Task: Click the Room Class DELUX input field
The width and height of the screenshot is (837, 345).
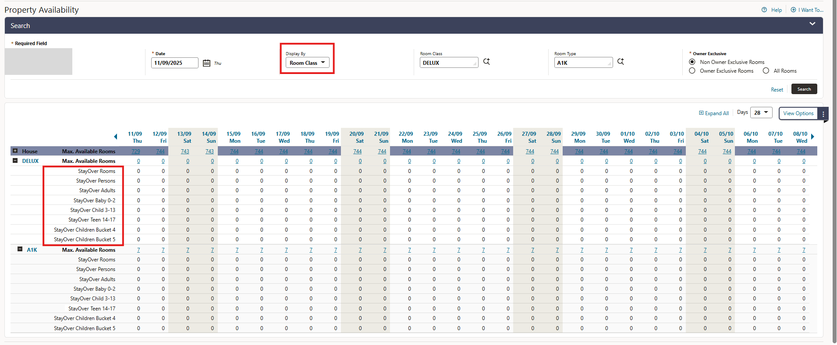Action: click(449, 63)
